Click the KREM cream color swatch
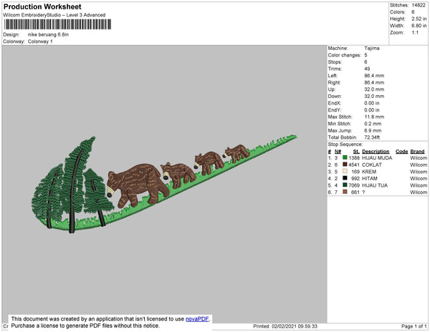430x332 pixels. pyautogui.click(x=345, y=171)
